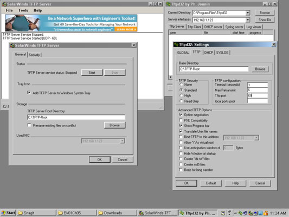Click the question mark icon on taskbar

click(223, 213)
